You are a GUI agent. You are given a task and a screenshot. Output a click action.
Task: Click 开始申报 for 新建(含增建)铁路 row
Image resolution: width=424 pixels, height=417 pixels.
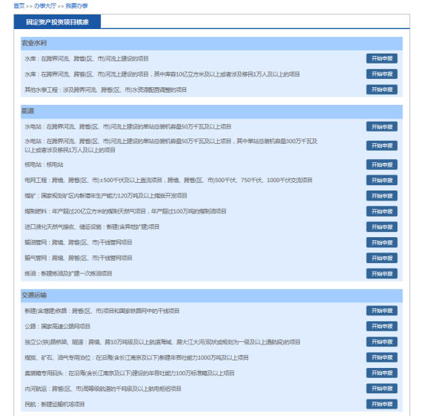coord(382,311)
